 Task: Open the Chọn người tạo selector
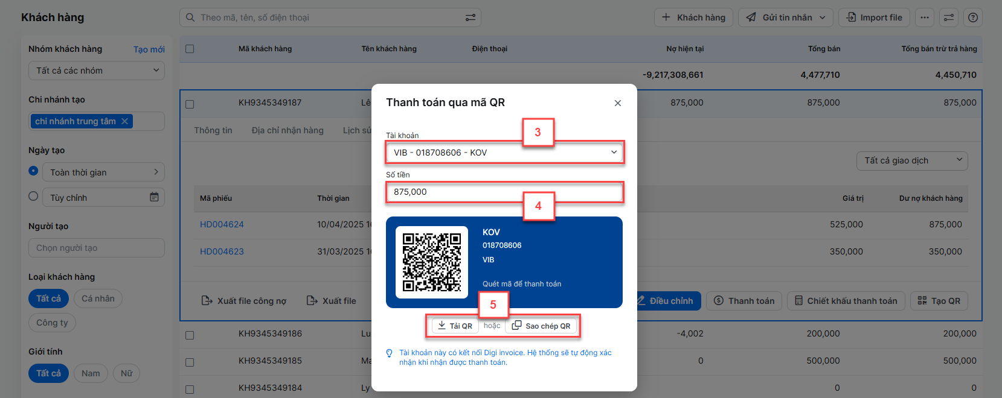[x=97, y=248]
